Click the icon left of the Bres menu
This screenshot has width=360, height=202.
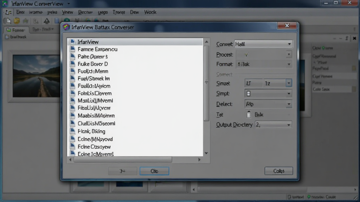[x=8, y=12]
